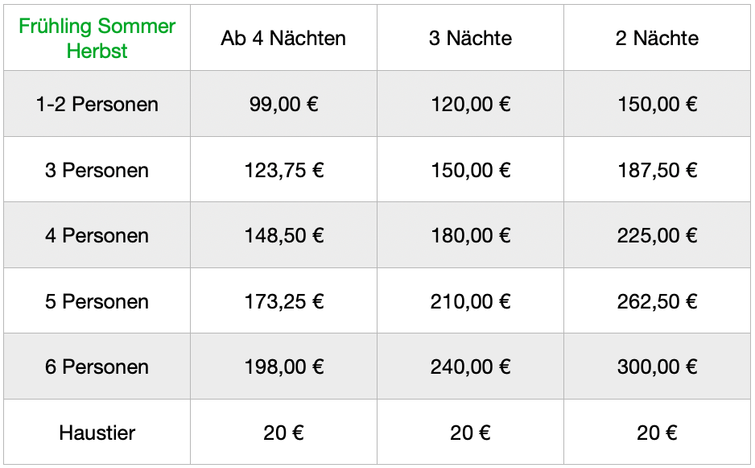Click the 240,00 € price cell
The height and width of the screenshot is (468, 755).
click(470, 367)
